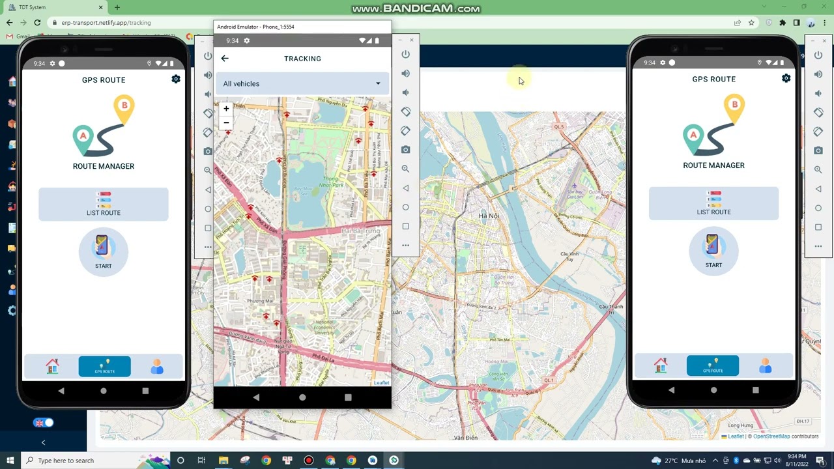834x469 pixels.
Task: Open a new browser tab
Action: tap(117, 7)
